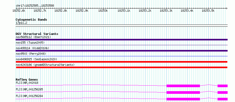This screenshot has height=102, width=235.
Task: Click the 18253k ruler tick label
Action: pos(103,11)
